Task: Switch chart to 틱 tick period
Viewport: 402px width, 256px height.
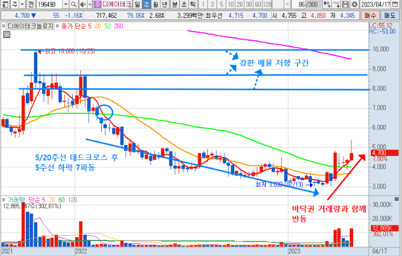Action: pyautogui.click(x=193, y=4)
